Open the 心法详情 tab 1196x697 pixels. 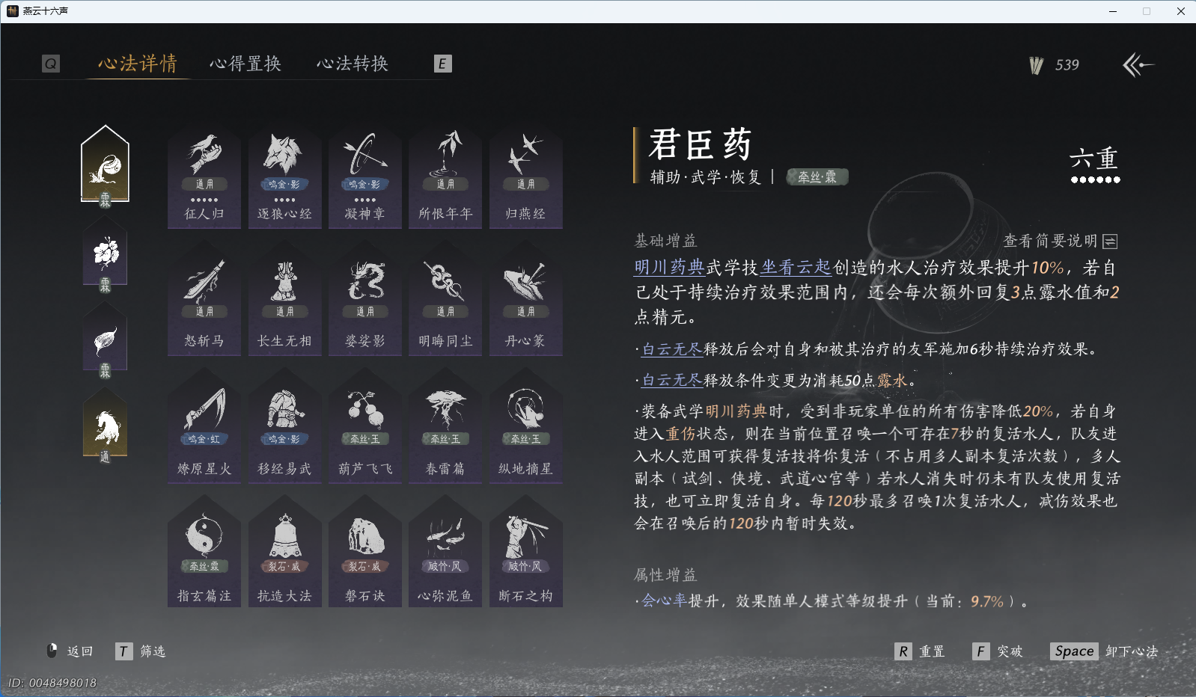click(138, 64)
